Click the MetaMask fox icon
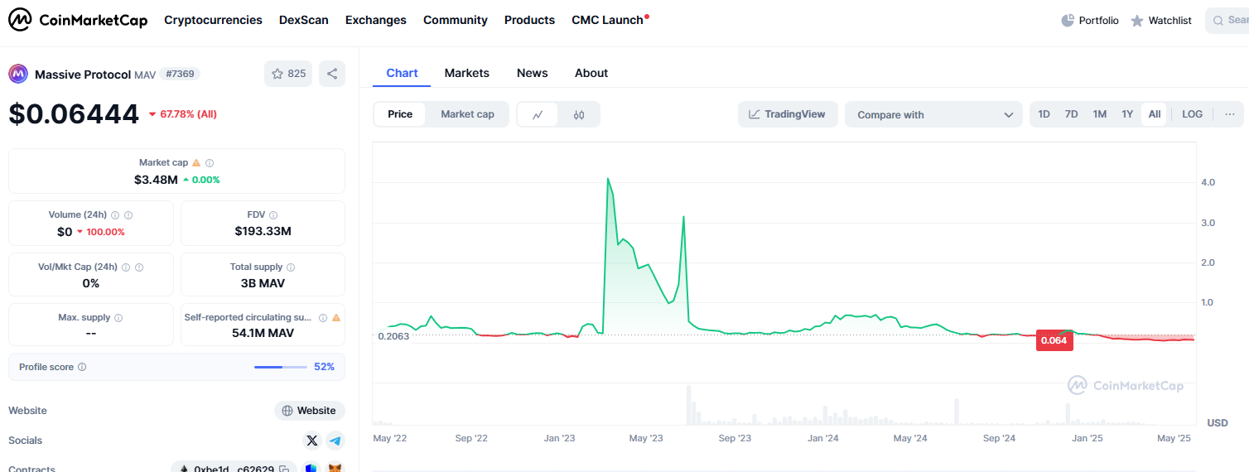 coord(335,469)
